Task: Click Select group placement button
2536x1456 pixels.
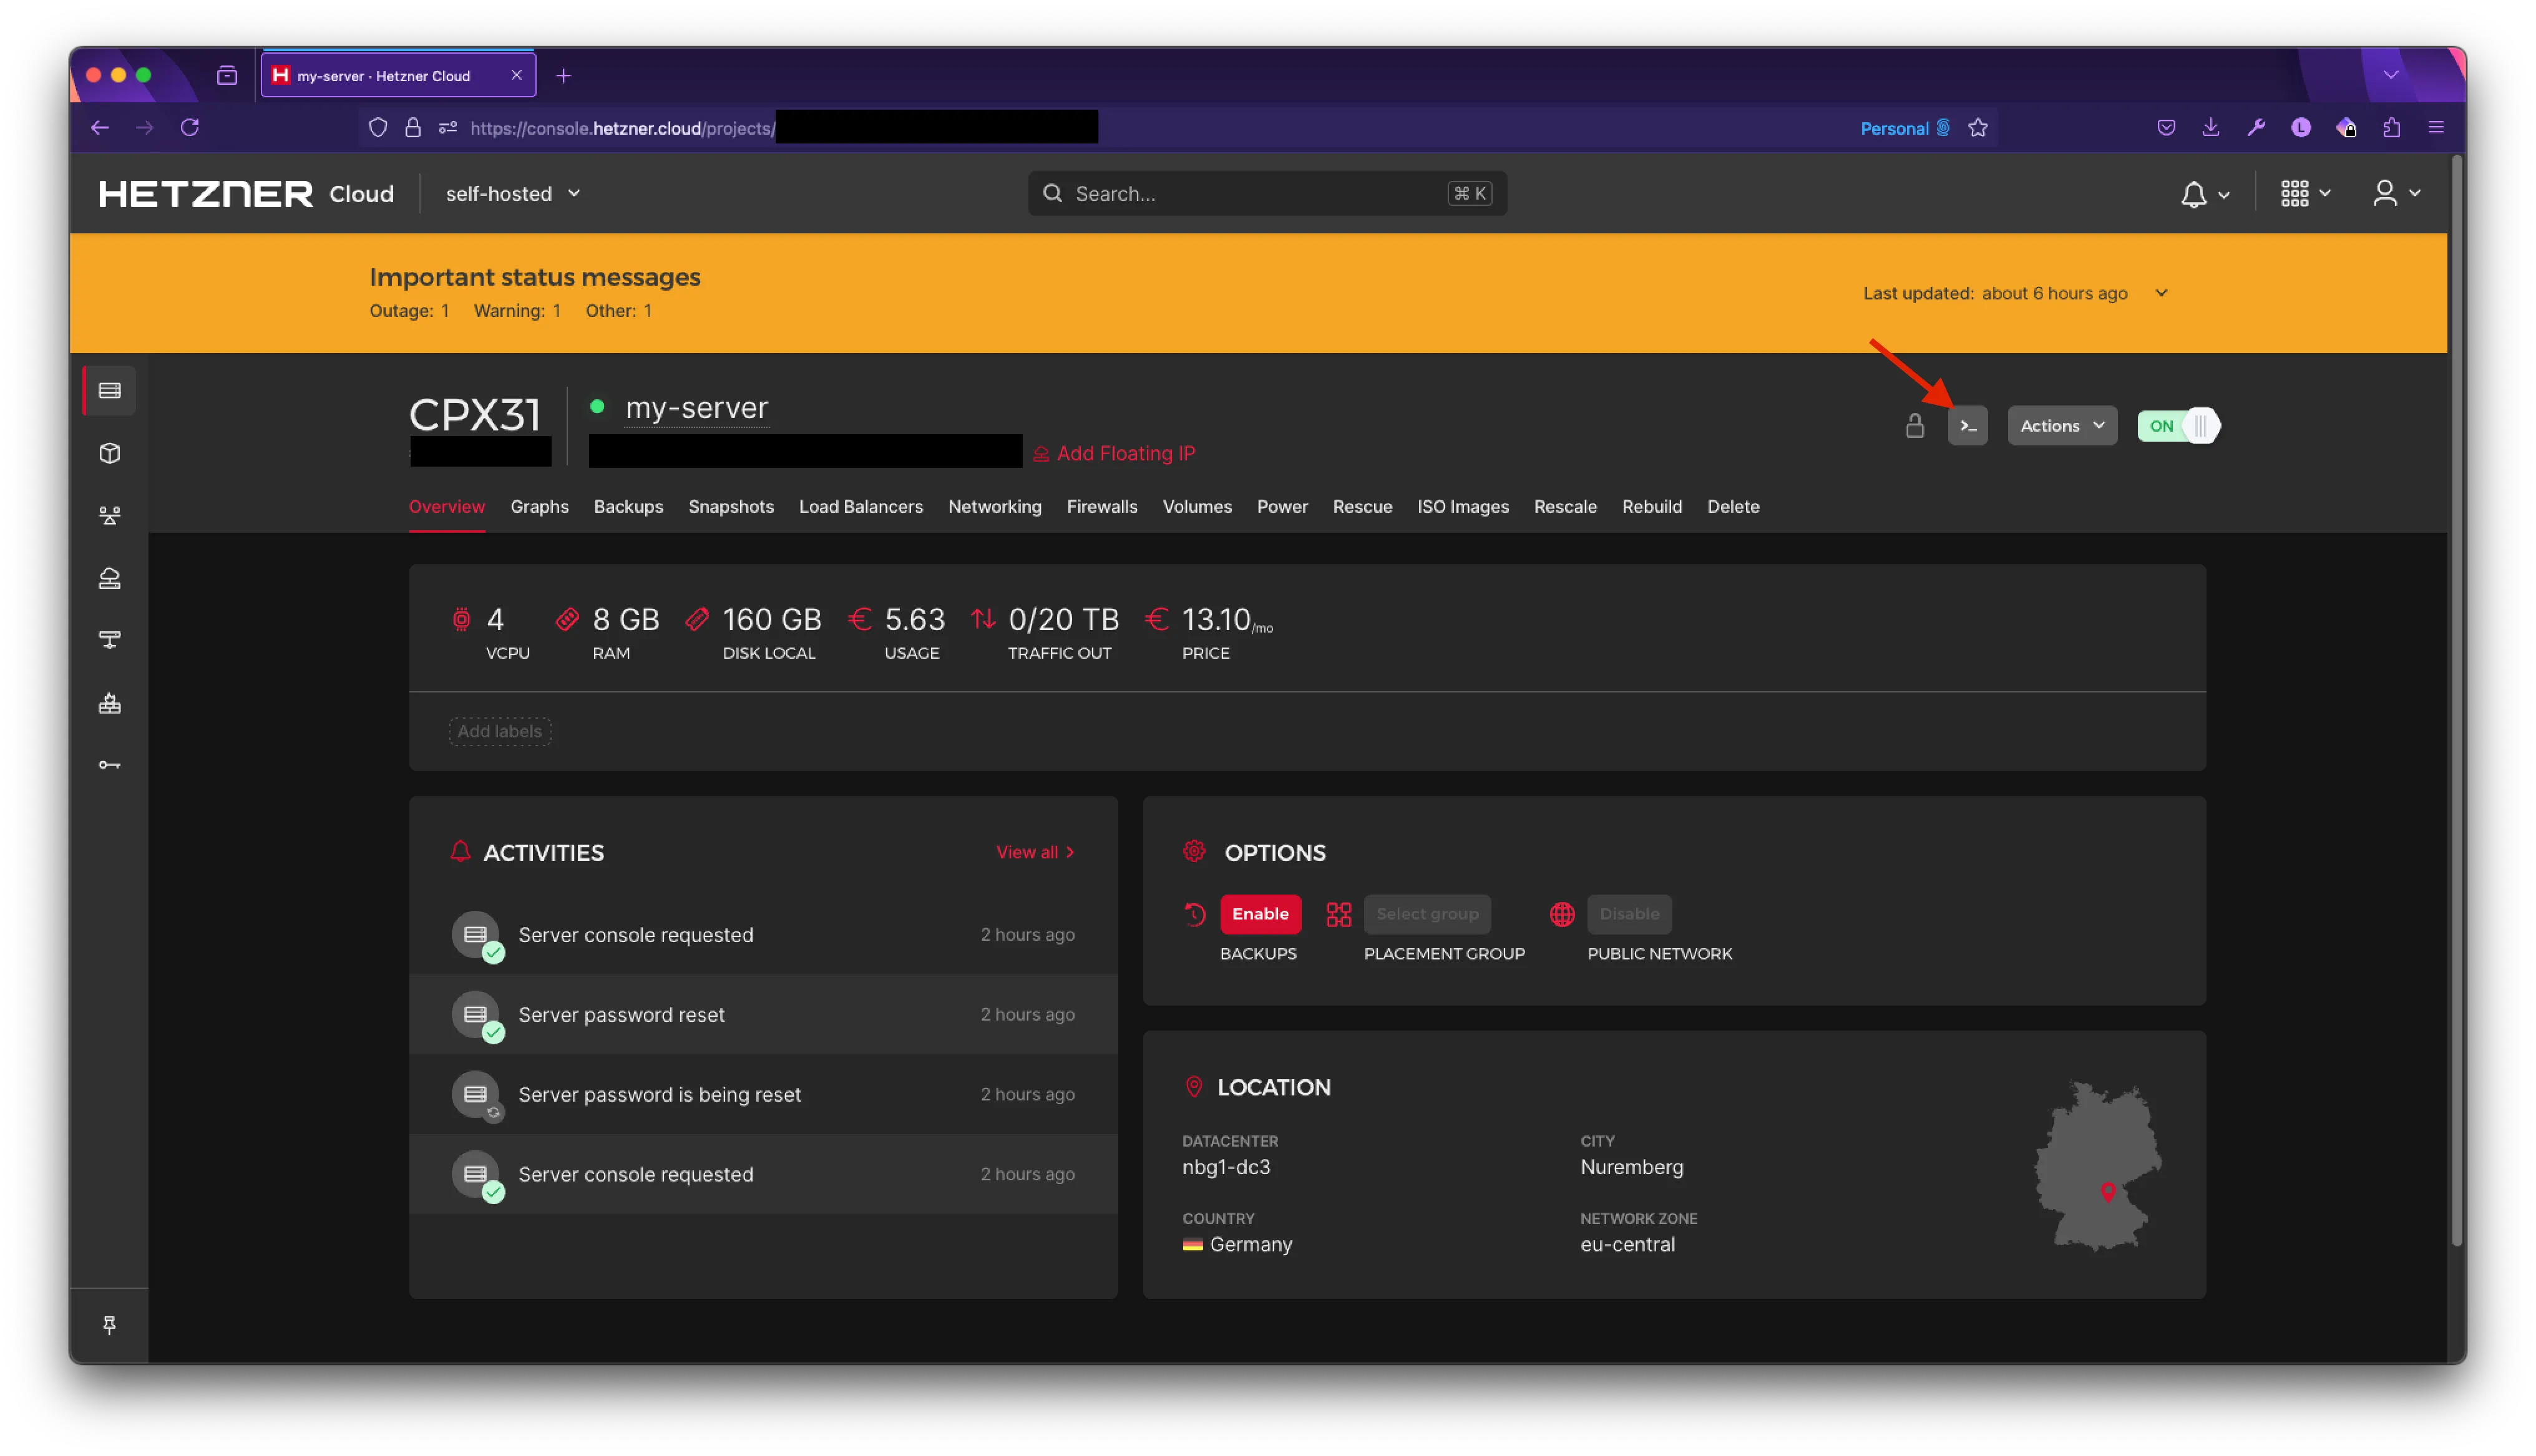Action: (x=1427, y=914)
